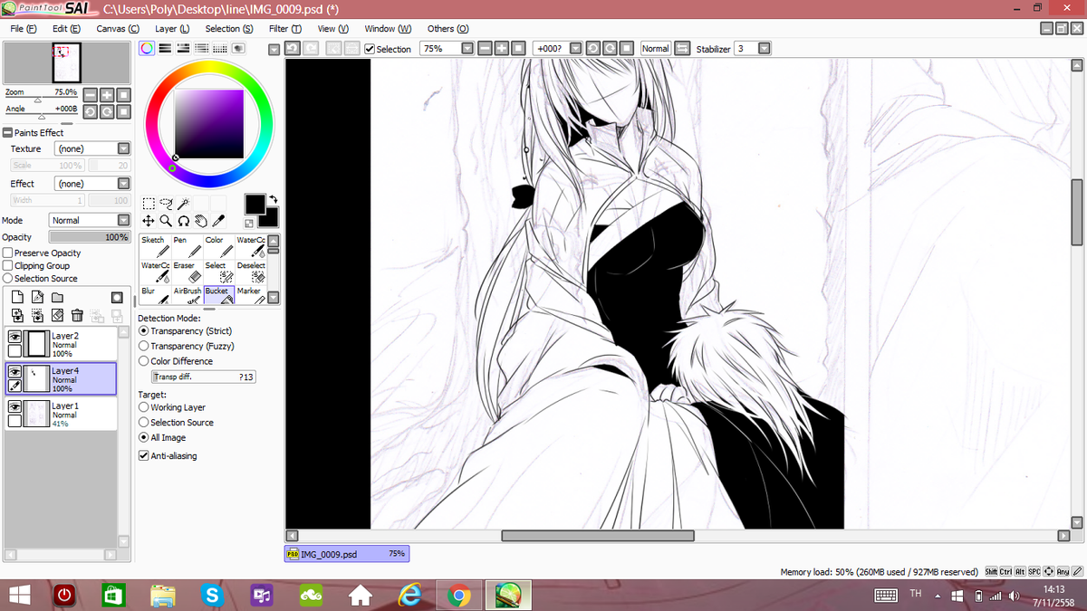Open the Filter menu
This screenshot has height=611, width=1087.
284,28
